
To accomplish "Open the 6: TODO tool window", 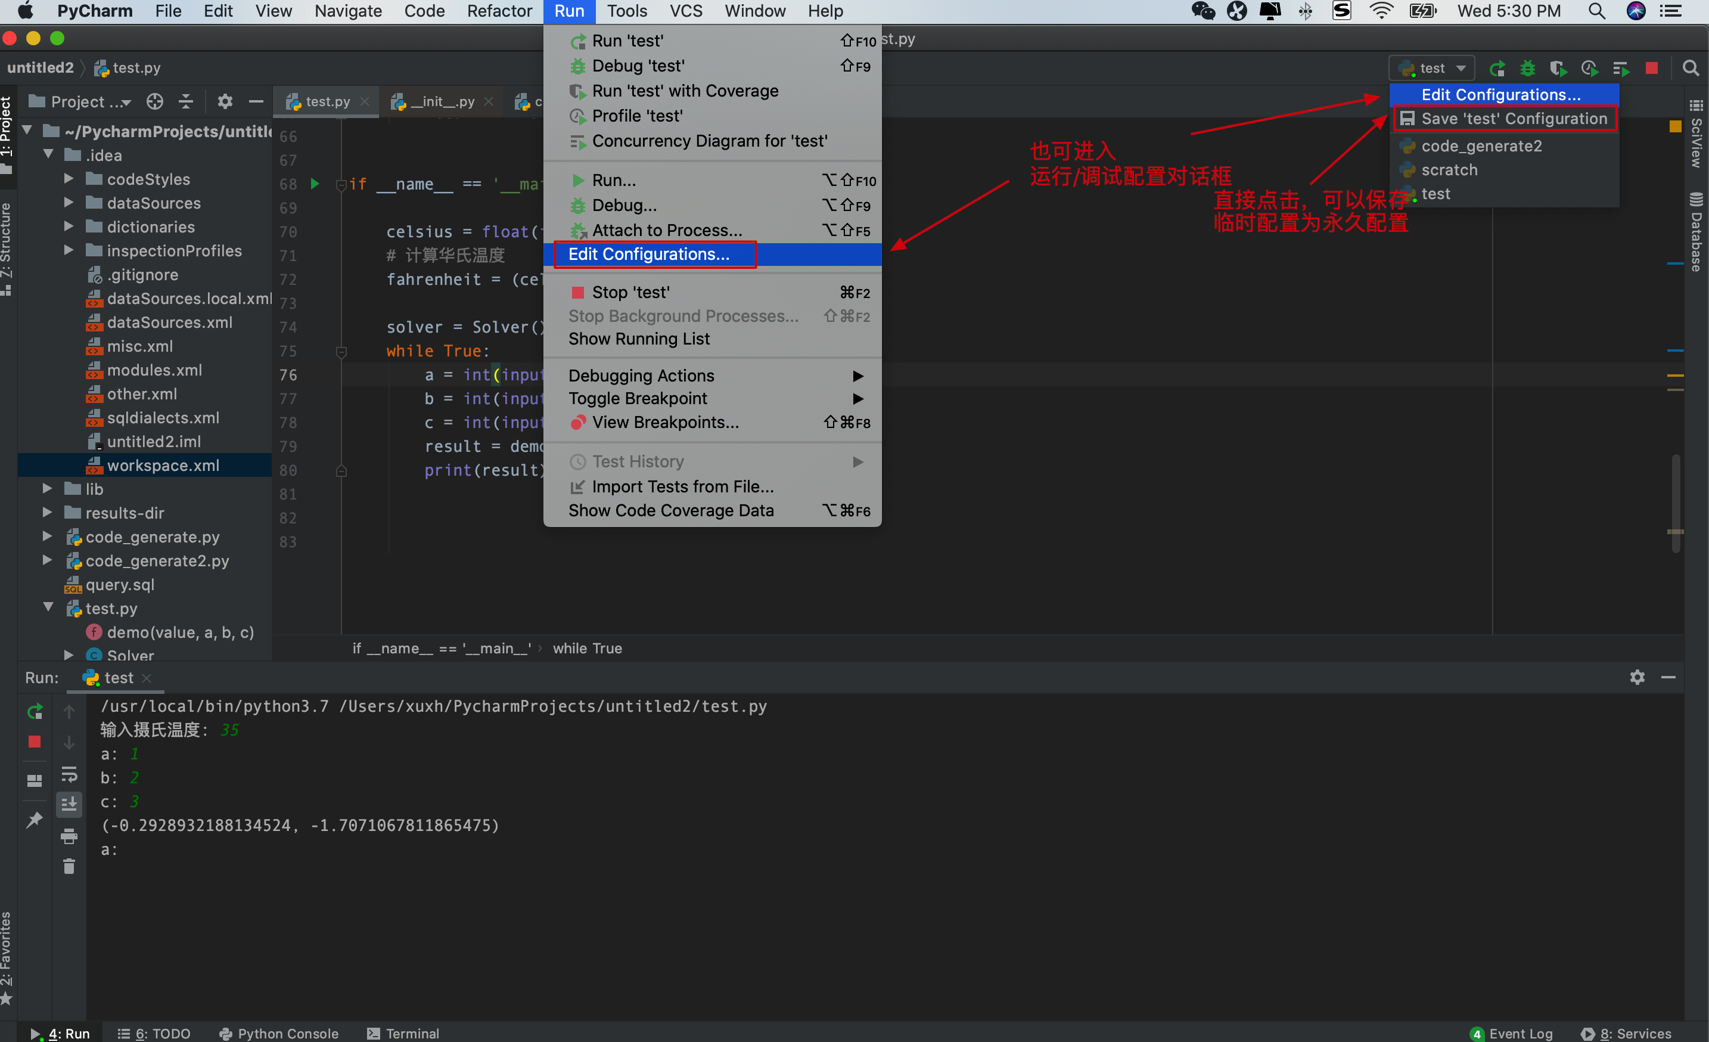I will click(x=154, y=1033).
